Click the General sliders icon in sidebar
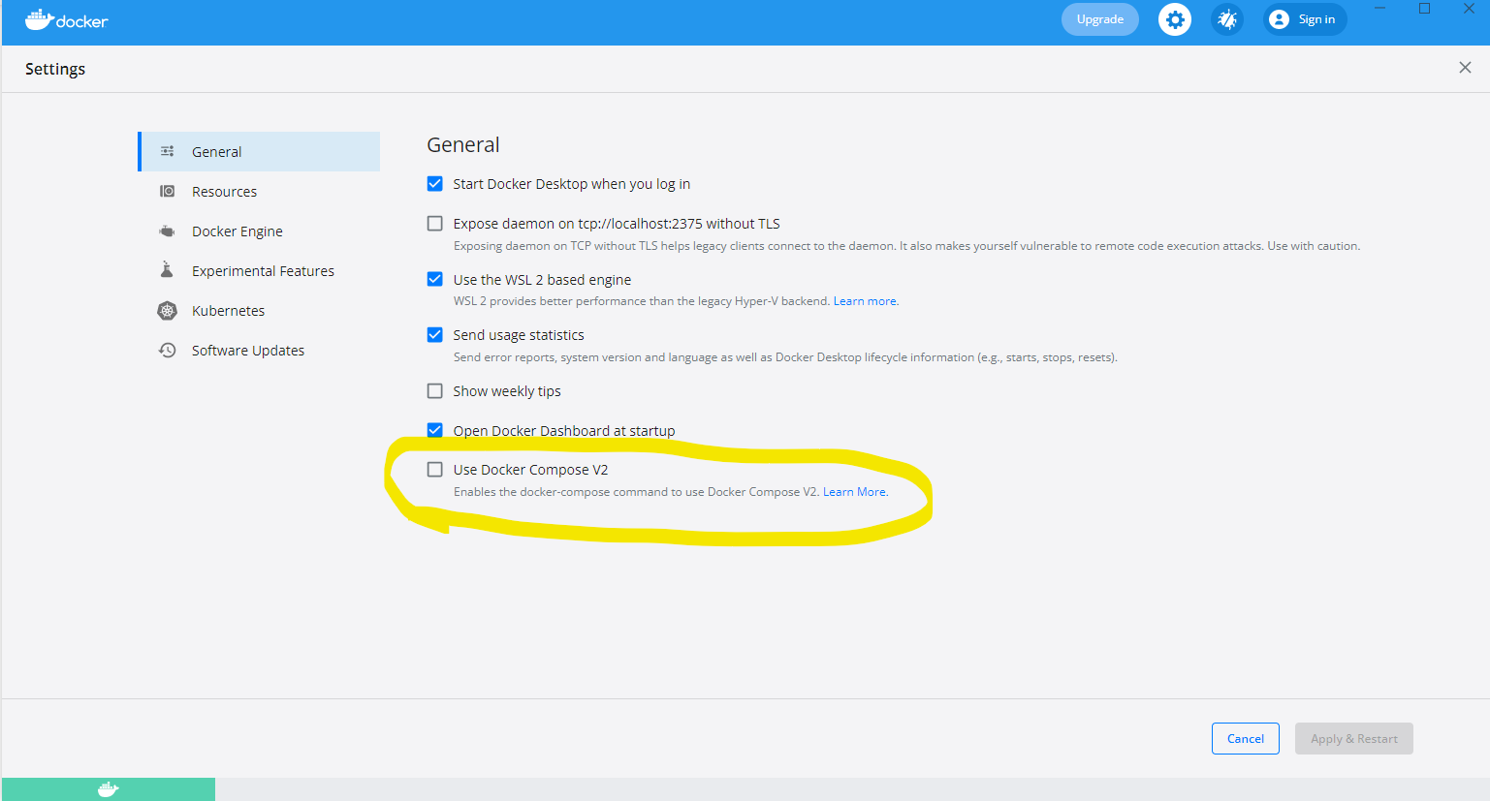The height and width of the screenshot is (801, 1490). (168, 151)
